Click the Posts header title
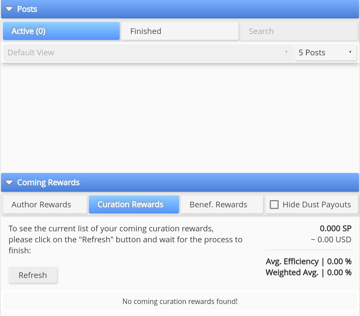Viewport: 360px width, 316px height. point(27,9)
